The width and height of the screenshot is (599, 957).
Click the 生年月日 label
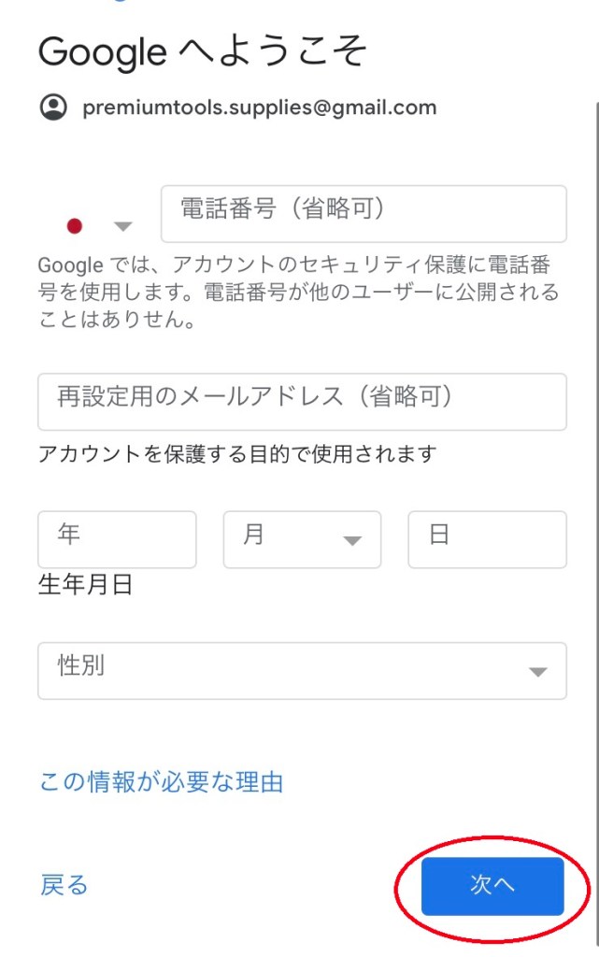[85, 585]
